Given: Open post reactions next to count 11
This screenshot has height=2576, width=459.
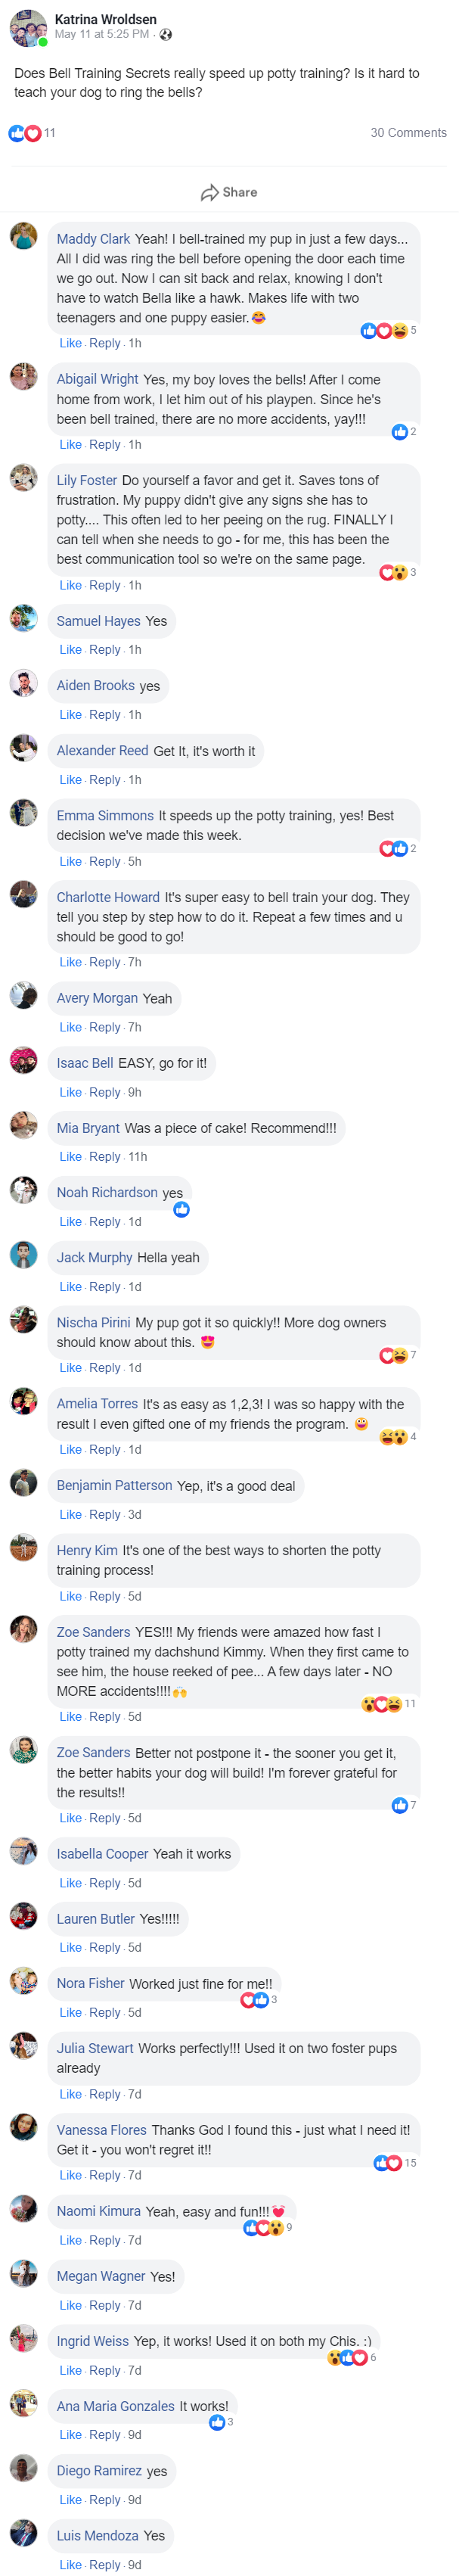Looking at the screenshot, I should (x=25, y=133).
